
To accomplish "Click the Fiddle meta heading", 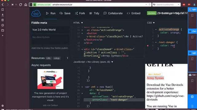I will (x=39, y=23).
